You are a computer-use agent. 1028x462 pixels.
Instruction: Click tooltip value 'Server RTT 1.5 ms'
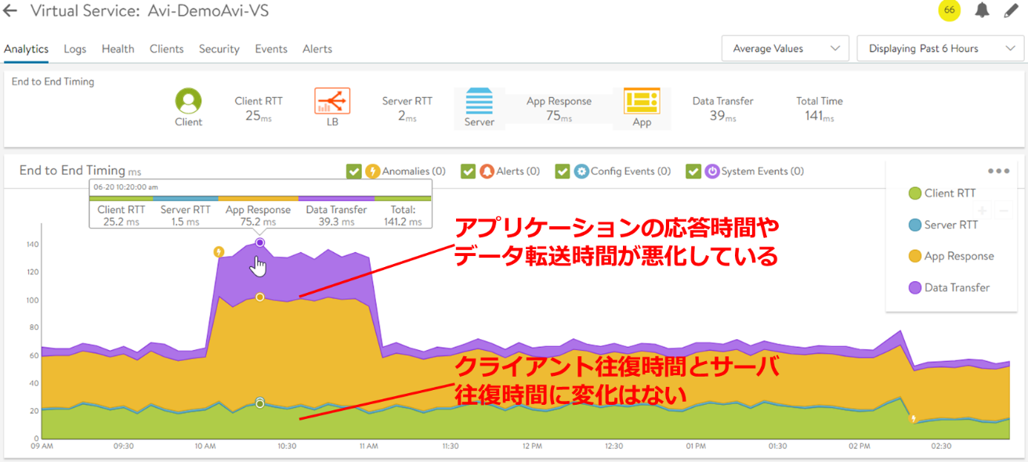point(186,215)
